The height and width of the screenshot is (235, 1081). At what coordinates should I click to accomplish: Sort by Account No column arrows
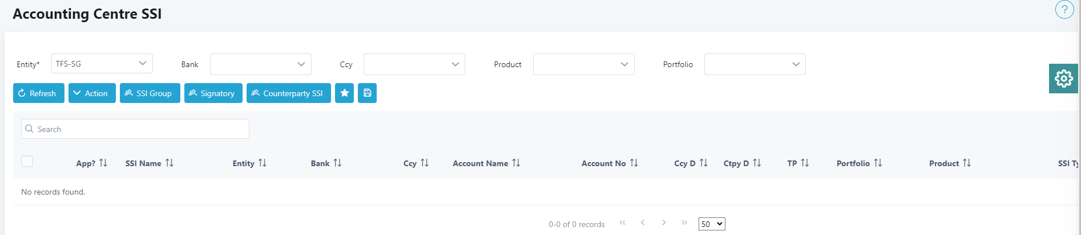pyautogui.click(x=634, y=163)
